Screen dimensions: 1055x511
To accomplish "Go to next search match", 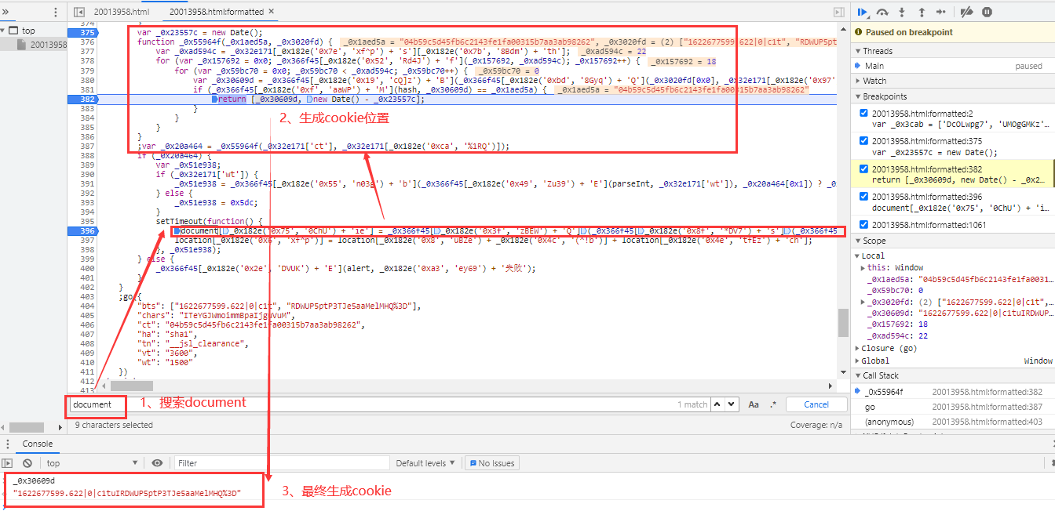I will point(732,404).
